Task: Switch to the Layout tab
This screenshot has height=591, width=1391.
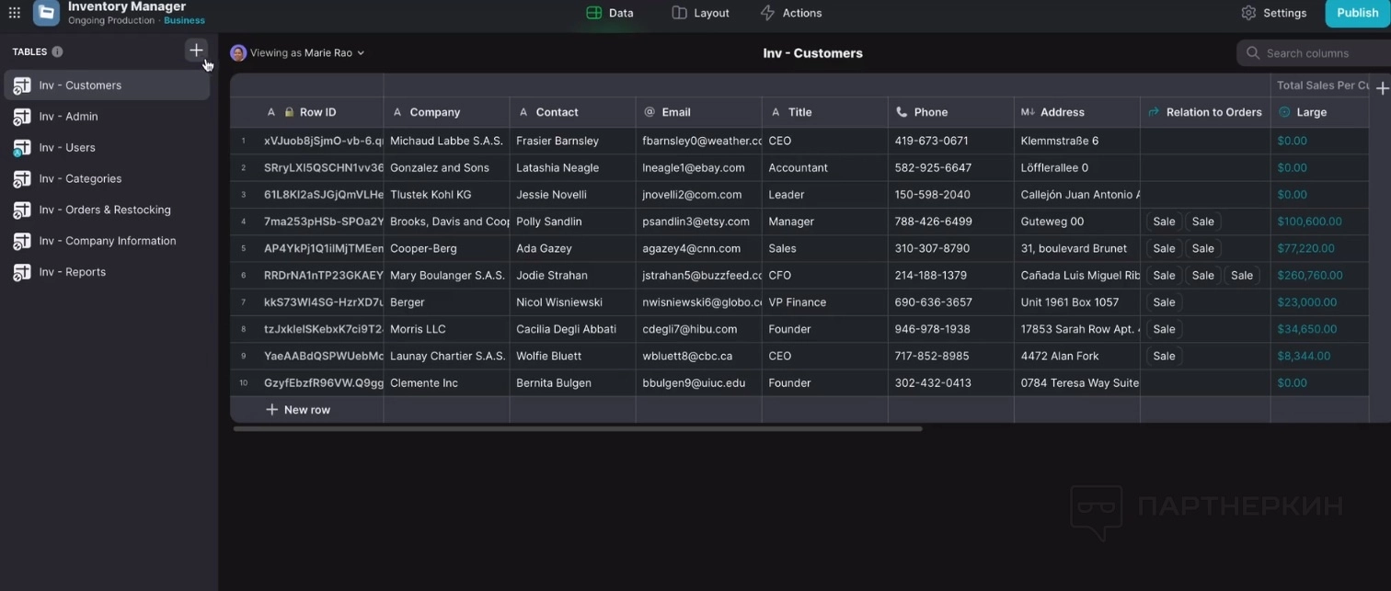Action: 700,13
